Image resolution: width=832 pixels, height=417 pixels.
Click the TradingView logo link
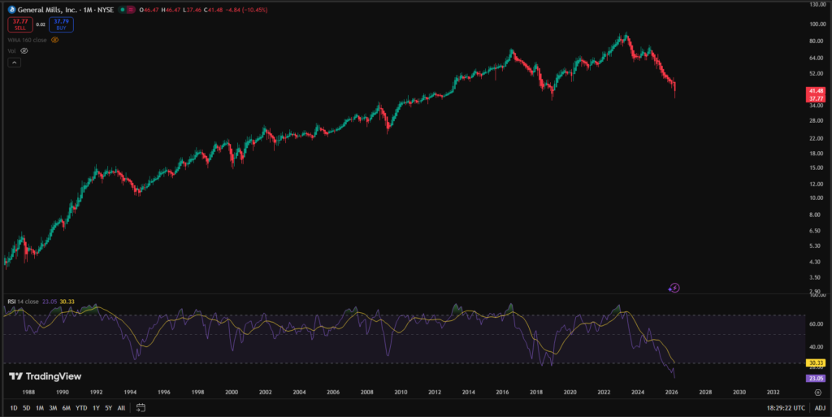pos(45,376)
